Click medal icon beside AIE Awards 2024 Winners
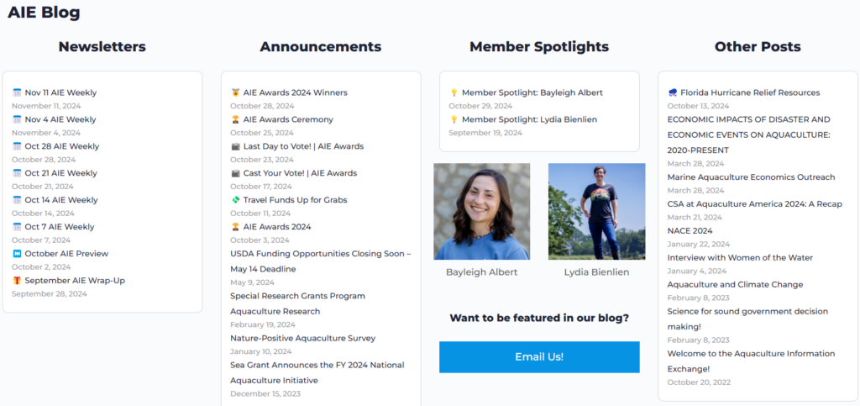860x406 pixels. point(235,92)
